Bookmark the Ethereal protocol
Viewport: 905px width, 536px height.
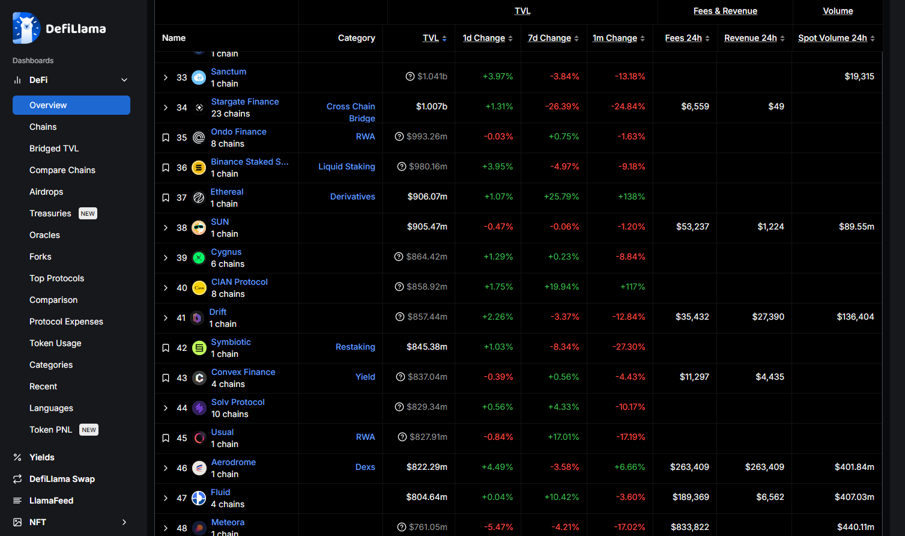[x=166, y=198]
